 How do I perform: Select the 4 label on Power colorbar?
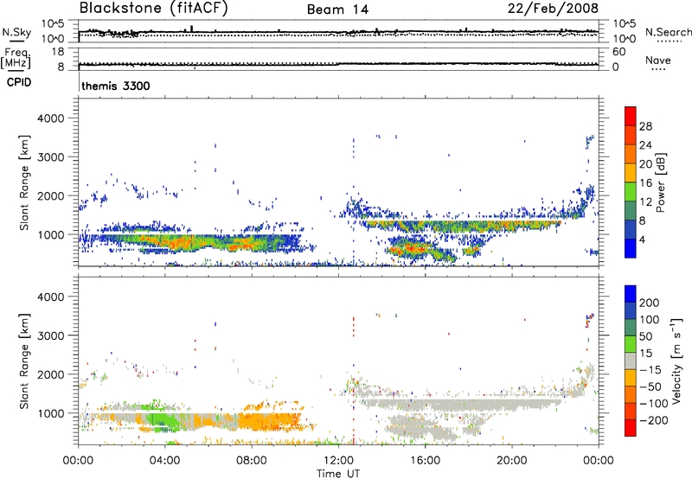click(x=642, y=239)
